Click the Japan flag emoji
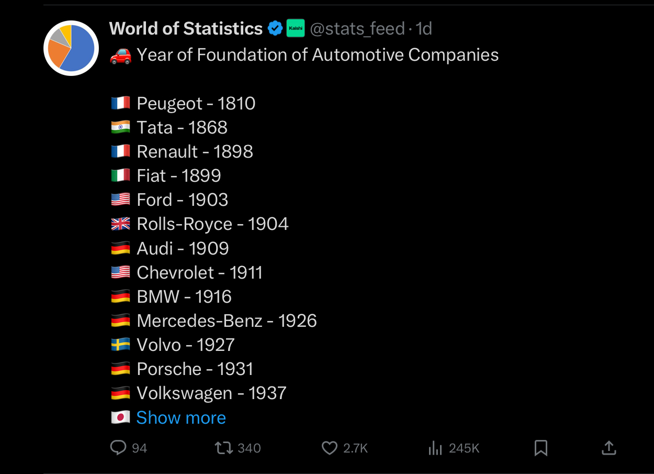Screen dimensions: 654x474 [x=120, y=417]
